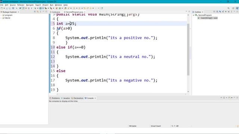239x134 pixels.
Task: Click the editor vertical scrollbar thumb
Action: pyautogui.click(x=188, y=50)
